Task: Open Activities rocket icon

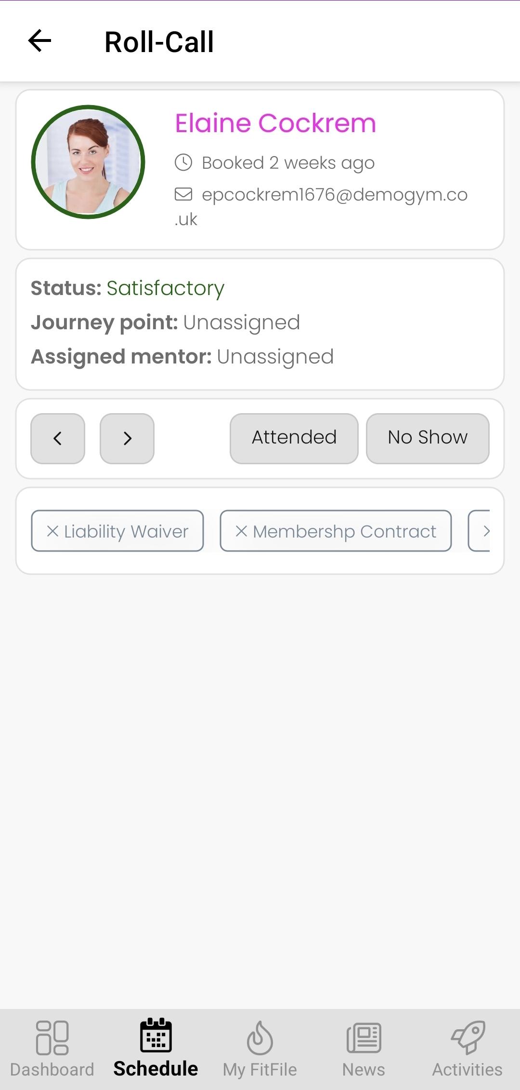Action: point(467,1037)
